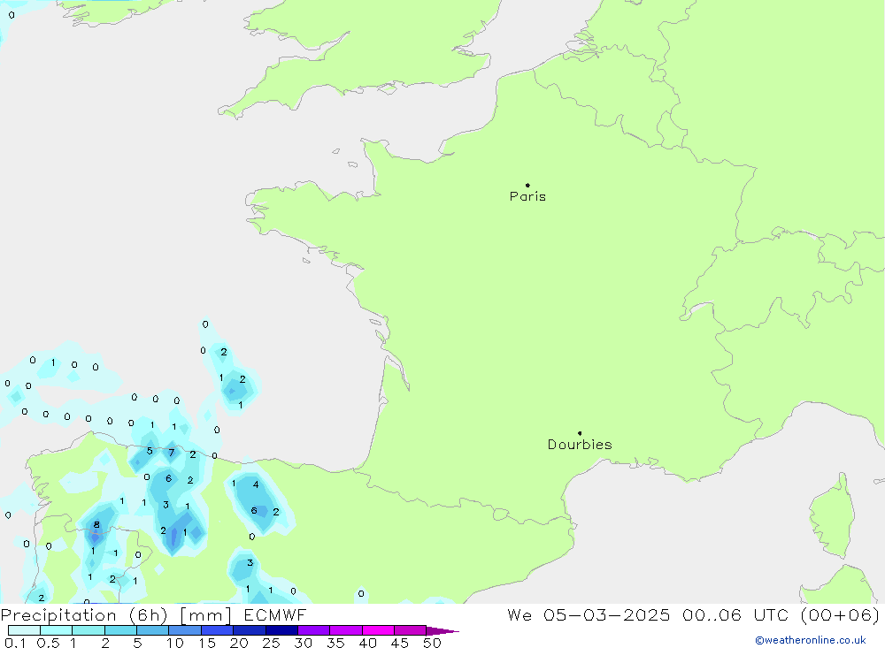
Task: Click the legend scale label 50
Action: [432, 643]
